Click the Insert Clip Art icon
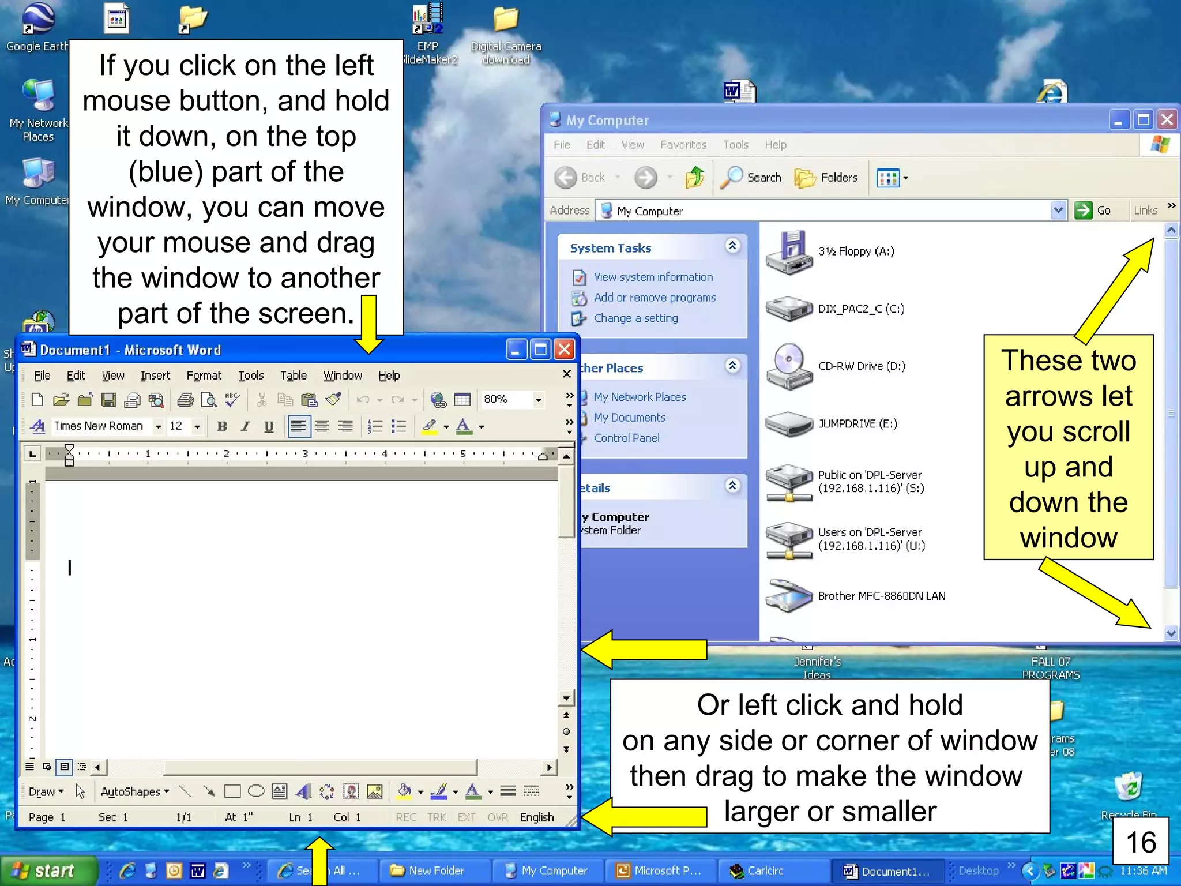1181x886 pixels. 351,791
